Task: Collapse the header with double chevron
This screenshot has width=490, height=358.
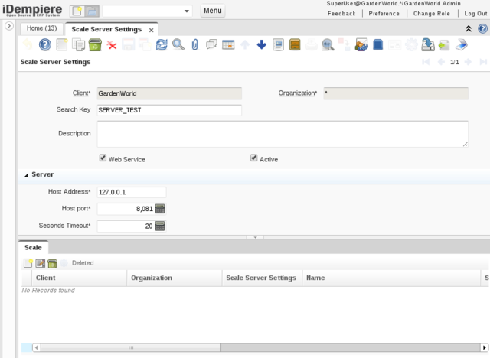Action: click(469, 28)
